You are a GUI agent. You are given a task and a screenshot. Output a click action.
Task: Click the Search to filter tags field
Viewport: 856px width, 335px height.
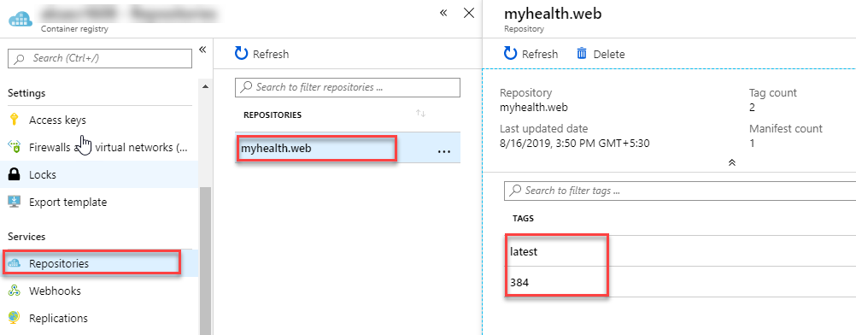coord(680,191)
